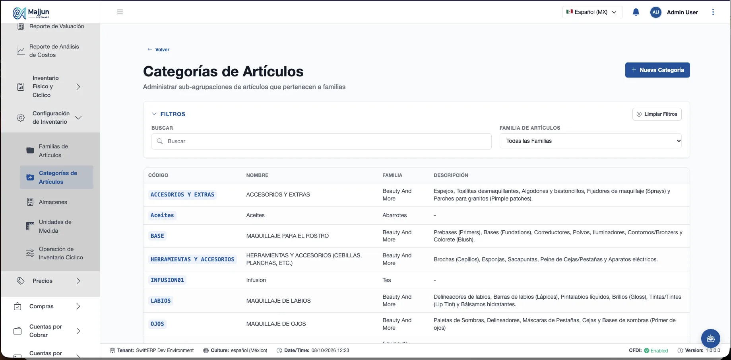This screenshot has height=360, width=731.
Task: Click the Configuración de Inventario gear icon
Action: [21, 118]
